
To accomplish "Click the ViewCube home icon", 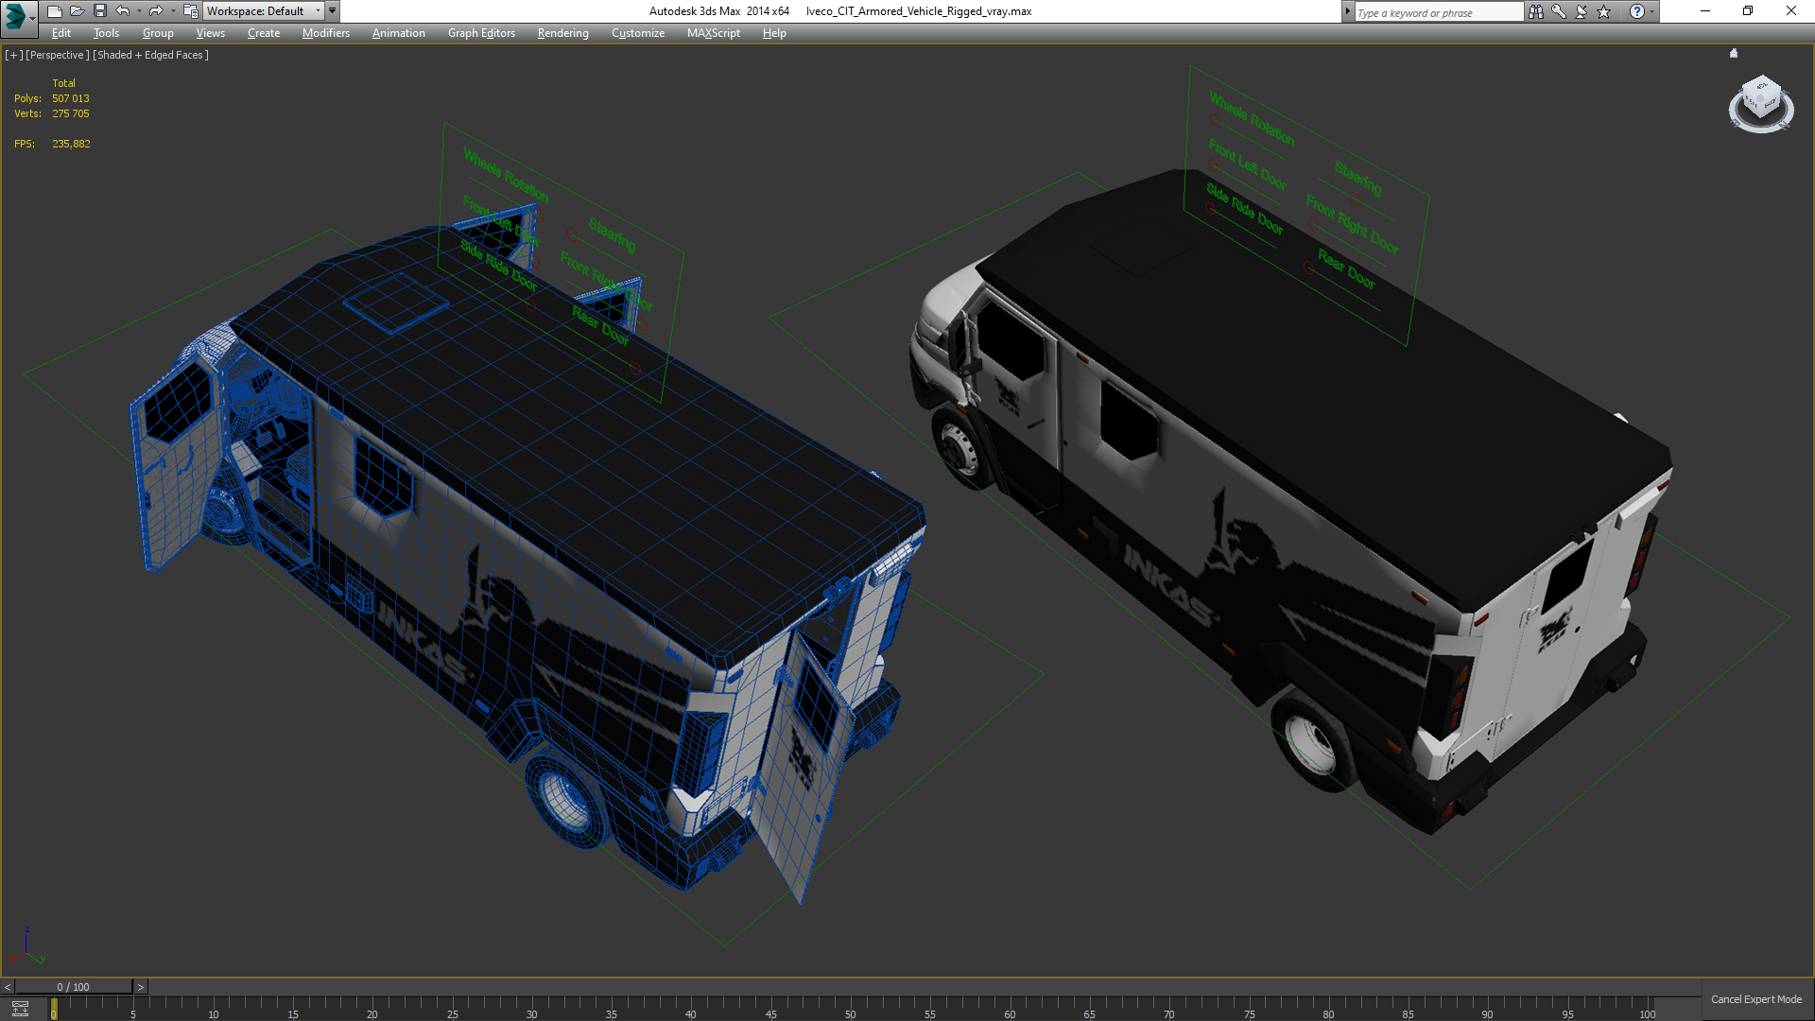I will coord(1734,53).
